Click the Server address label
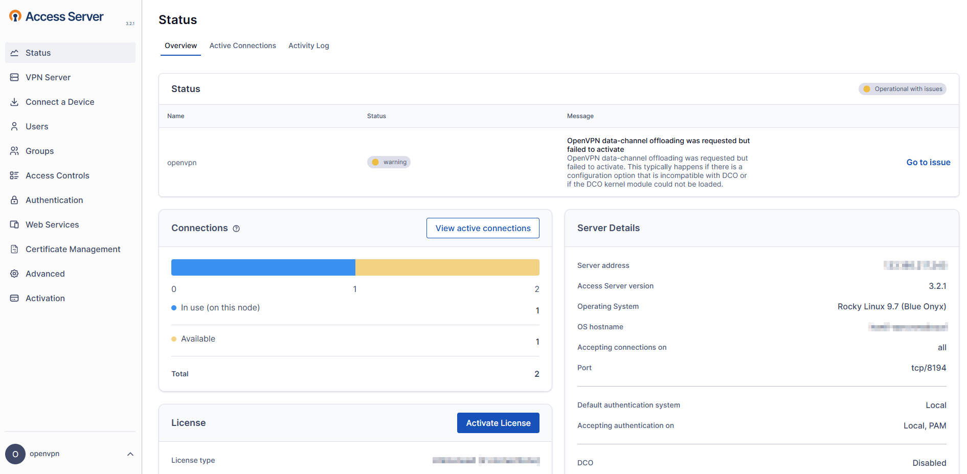967x474 pixels. tap(603, 265)
